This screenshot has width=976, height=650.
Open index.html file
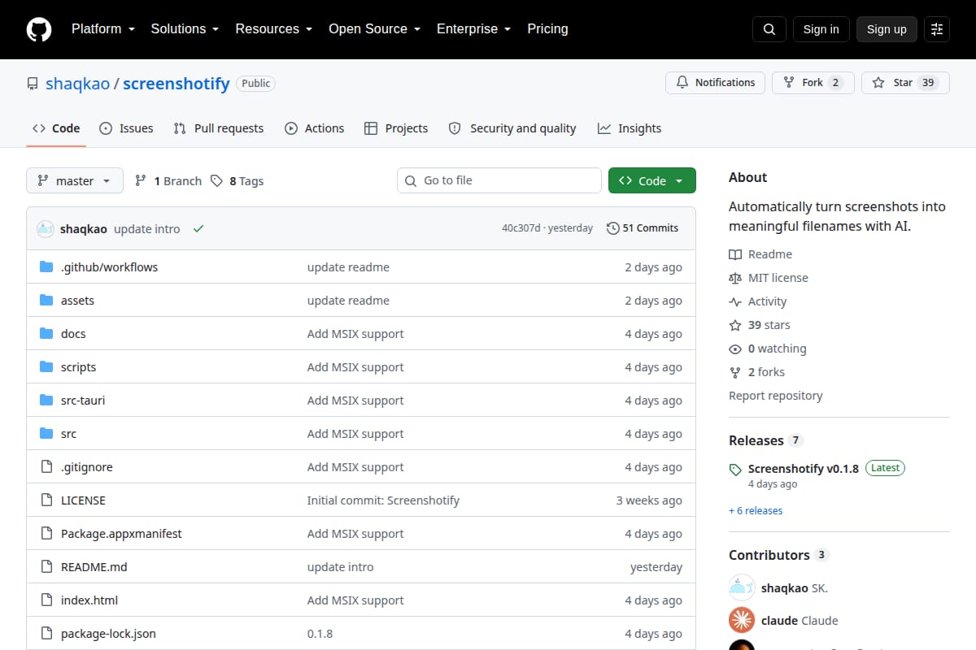pyautogui.click(x=89, y=600)
